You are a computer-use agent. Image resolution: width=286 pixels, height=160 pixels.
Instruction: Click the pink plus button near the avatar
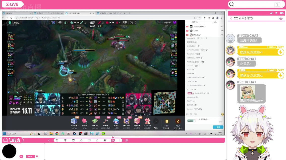tap(21, 156)
